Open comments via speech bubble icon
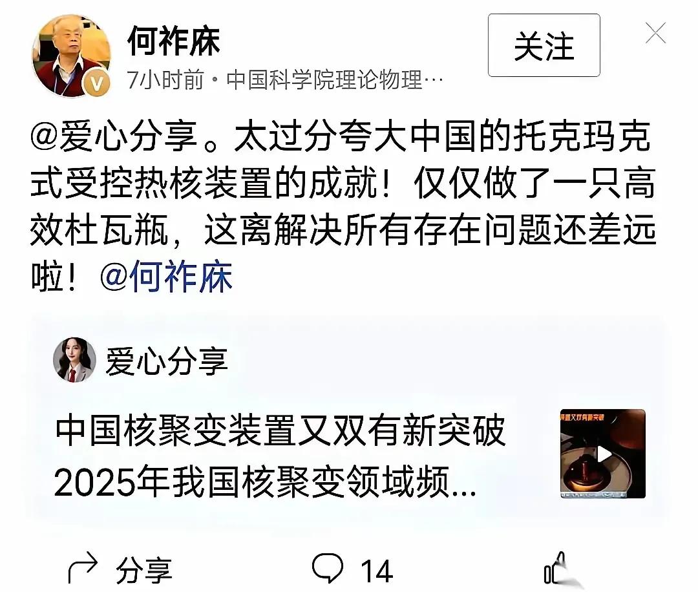 (x=328, y=567)
